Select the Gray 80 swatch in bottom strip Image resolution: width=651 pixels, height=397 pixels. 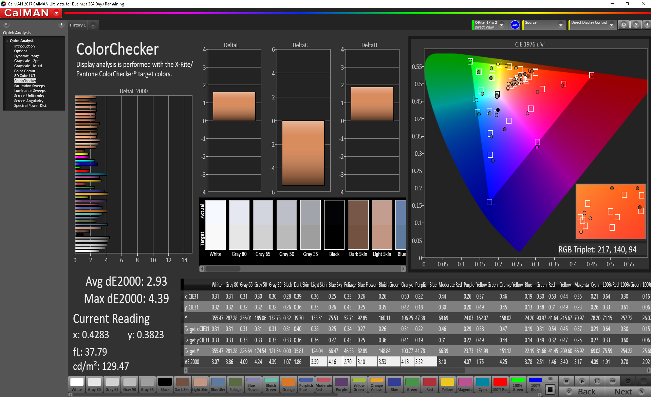tap(94, 384)
